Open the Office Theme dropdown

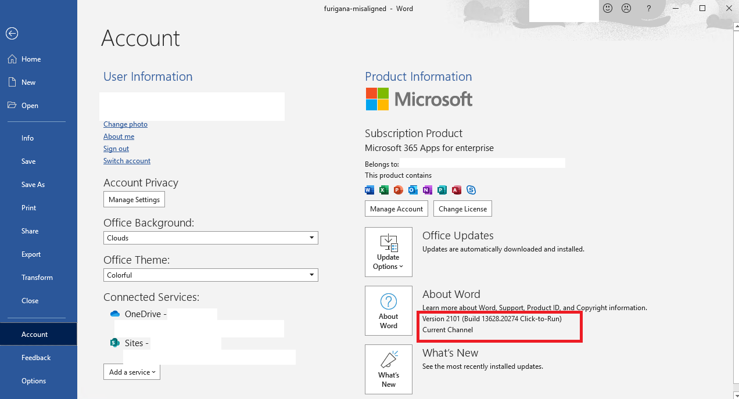coord(211,275)
